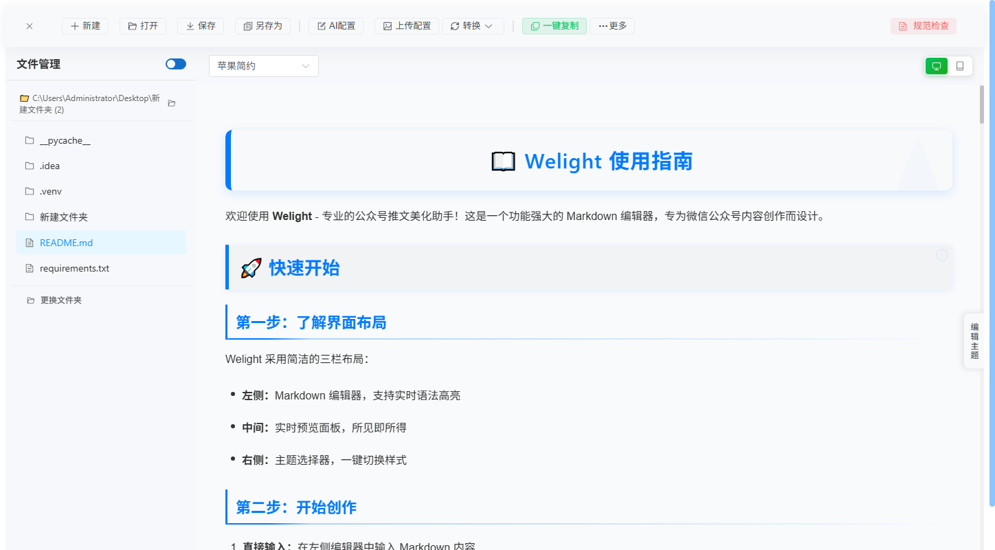This screenshot has width=995, height=550.
Task: Open a file with 打开 button
Action: point(143,26)
